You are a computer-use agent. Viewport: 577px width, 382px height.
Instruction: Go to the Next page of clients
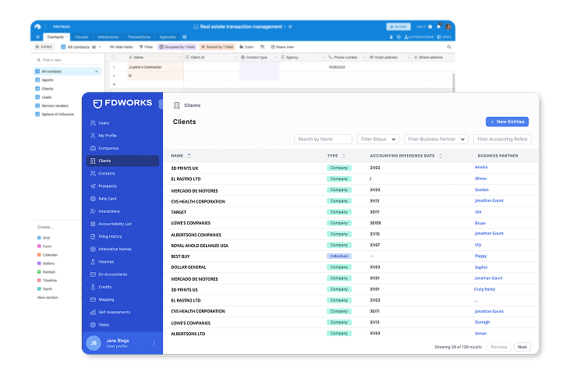pyautogui.click(x=522, y=347)
